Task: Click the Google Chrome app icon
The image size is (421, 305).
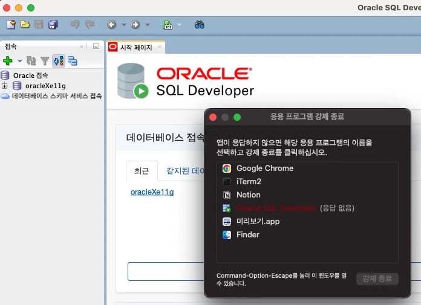Action: tap(227, 169)
